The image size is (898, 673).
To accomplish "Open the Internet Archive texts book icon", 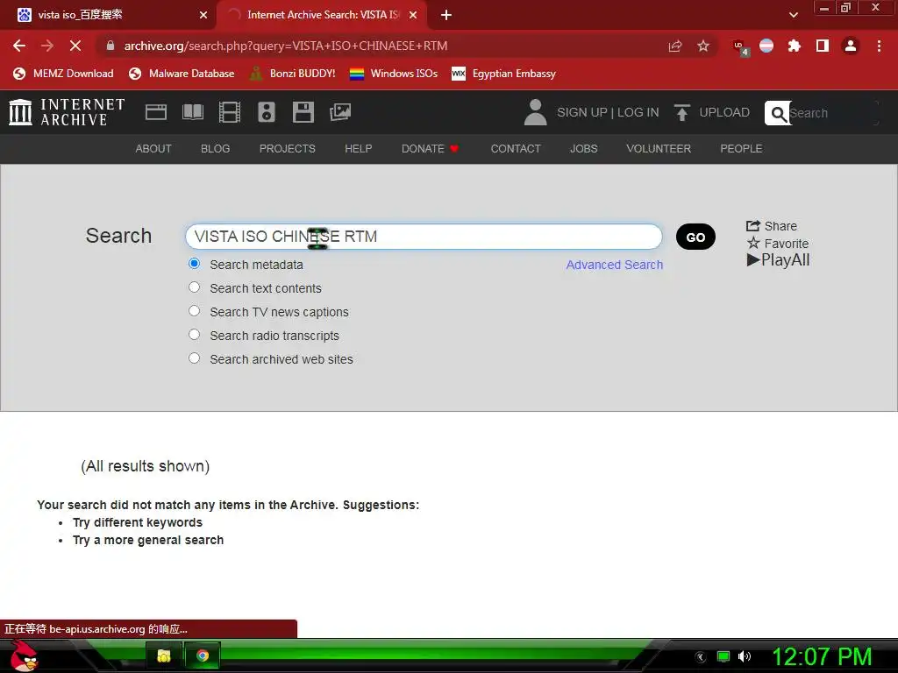I will click(x=192, y=112).
